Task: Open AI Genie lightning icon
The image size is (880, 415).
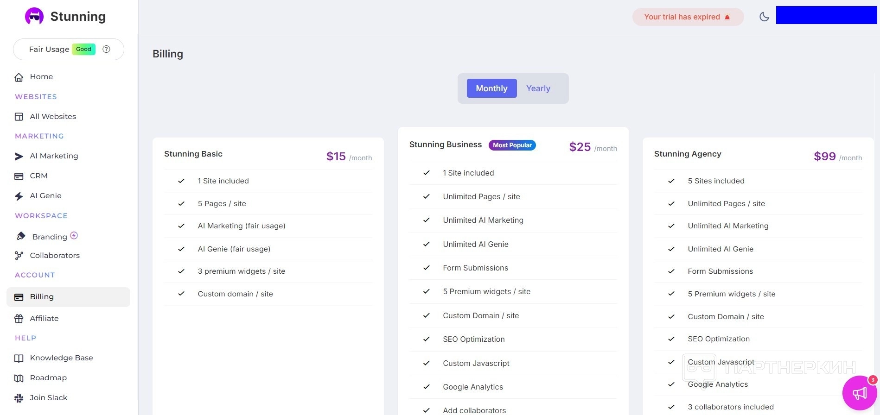Action: (19, 196)
